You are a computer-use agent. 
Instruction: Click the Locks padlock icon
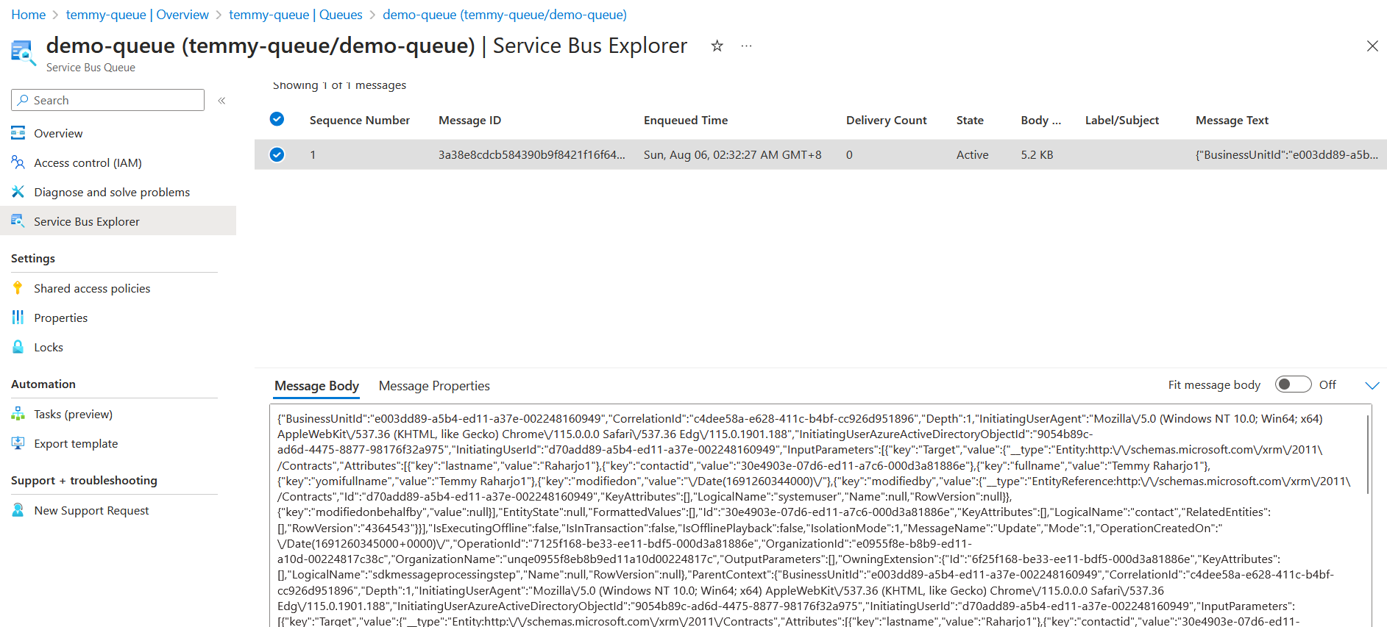18,347
